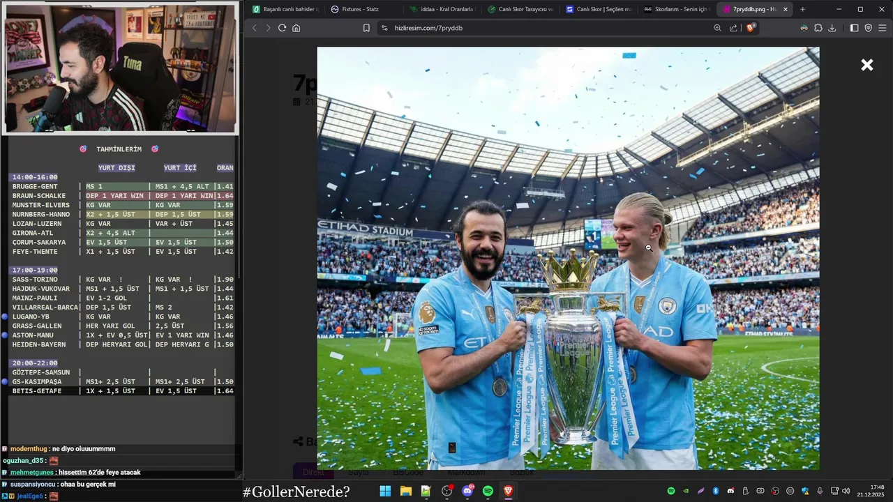Open a new browser tab
The image size is (893, 502).
tap(802, 9)
